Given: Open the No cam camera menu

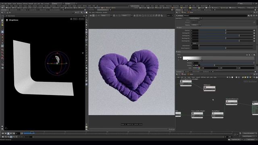Looking at the screenshot, I should (x=81, y=19).
